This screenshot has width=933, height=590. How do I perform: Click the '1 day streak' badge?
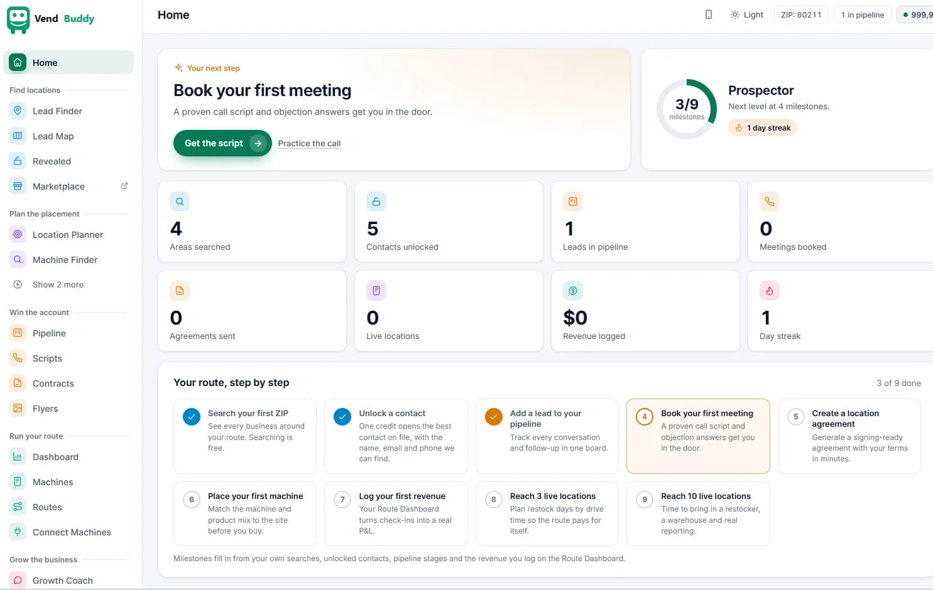coord(763,128)
